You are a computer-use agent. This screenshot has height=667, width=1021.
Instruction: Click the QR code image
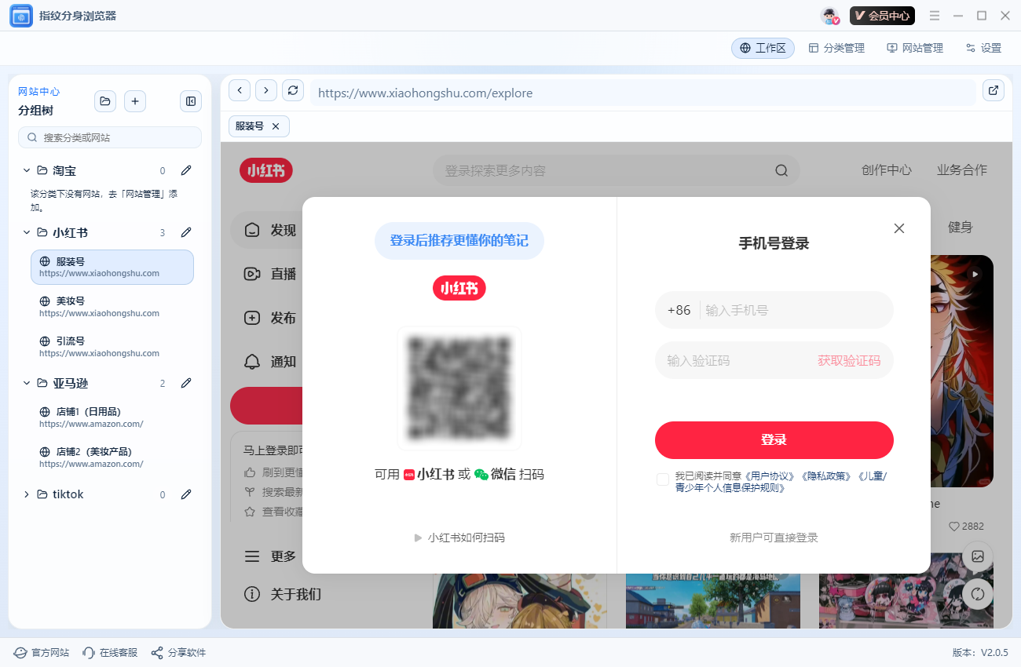pos(459,388)
